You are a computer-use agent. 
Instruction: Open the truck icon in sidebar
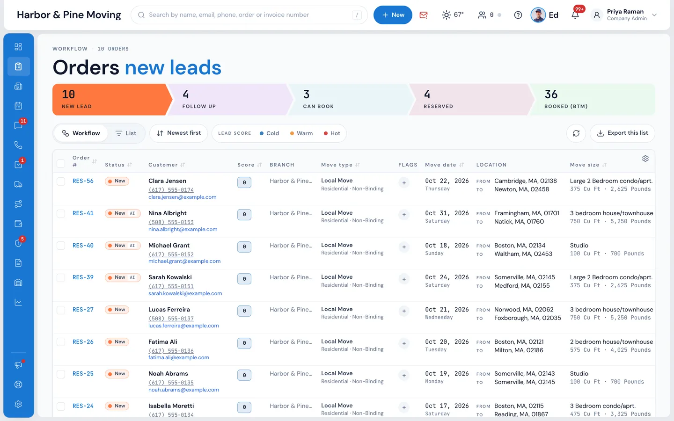click(18, 184)
